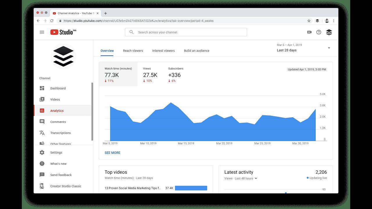Switch to the Overview tab
The width and height of the screenshot is (372, 209).
click(x=107, y=51)
